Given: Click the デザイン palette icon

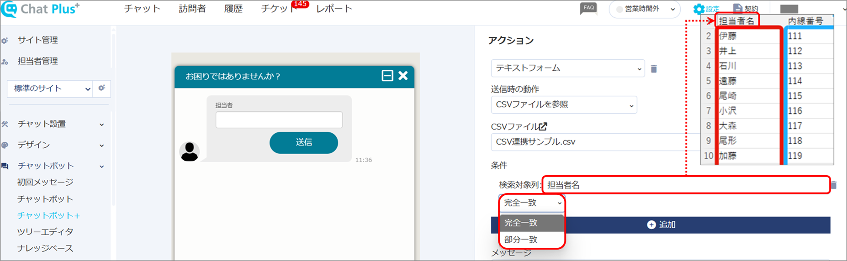Looking at the screenshot, I should click(x=5, y=145).
